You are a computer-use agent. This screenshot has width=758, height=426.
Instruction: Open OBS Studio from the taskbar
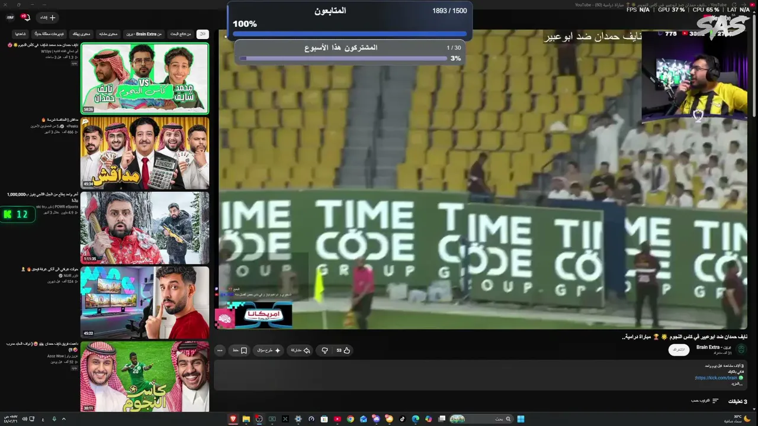(x=259, y=419)
